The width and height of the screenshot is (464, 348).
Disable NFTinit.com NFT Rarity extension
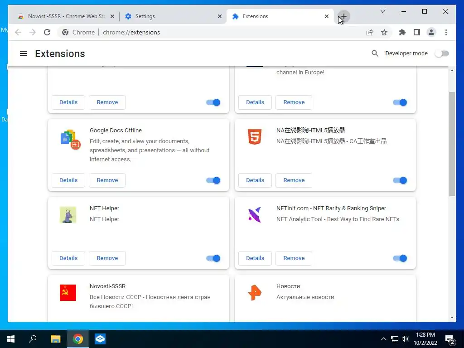point(400,258)
